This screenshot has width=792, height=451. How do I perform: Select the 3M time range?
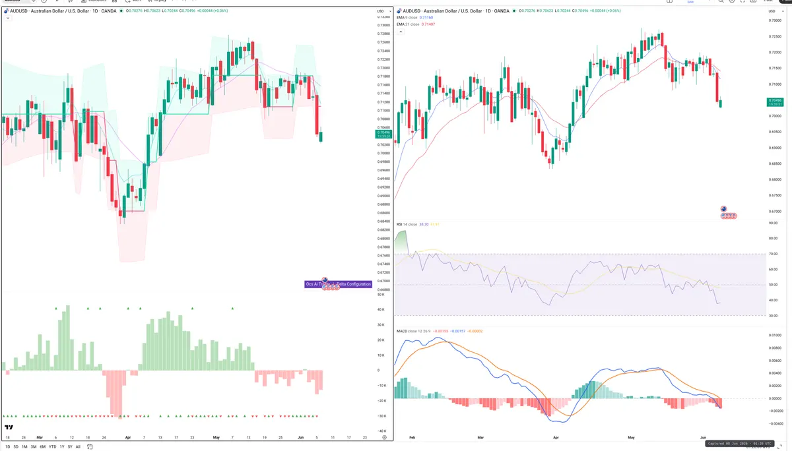pos(34,447)
